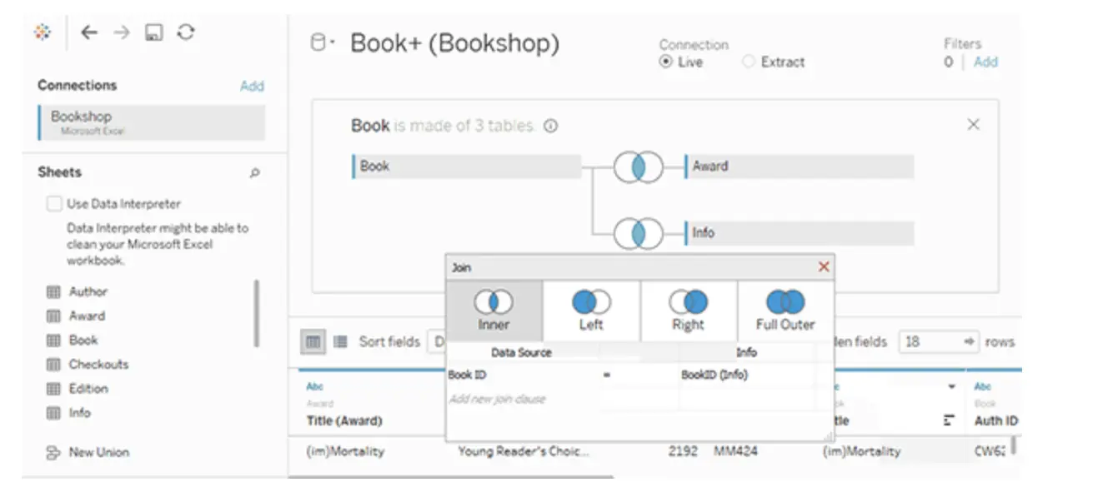This screenshot has width=1118, height=487.
Task: Choose the Right join type
Action: pos(688,311)
